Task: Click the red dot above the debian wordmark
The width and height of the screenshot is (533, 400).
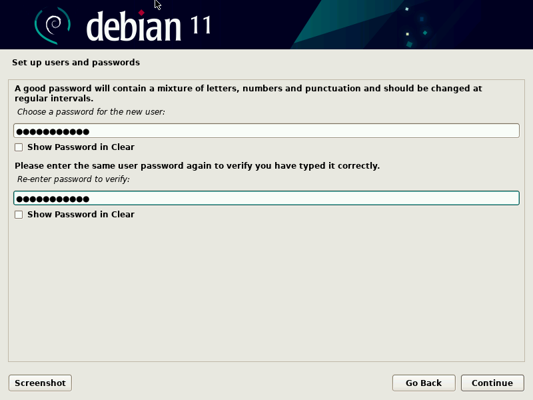Action: click(x=141, y=13)
